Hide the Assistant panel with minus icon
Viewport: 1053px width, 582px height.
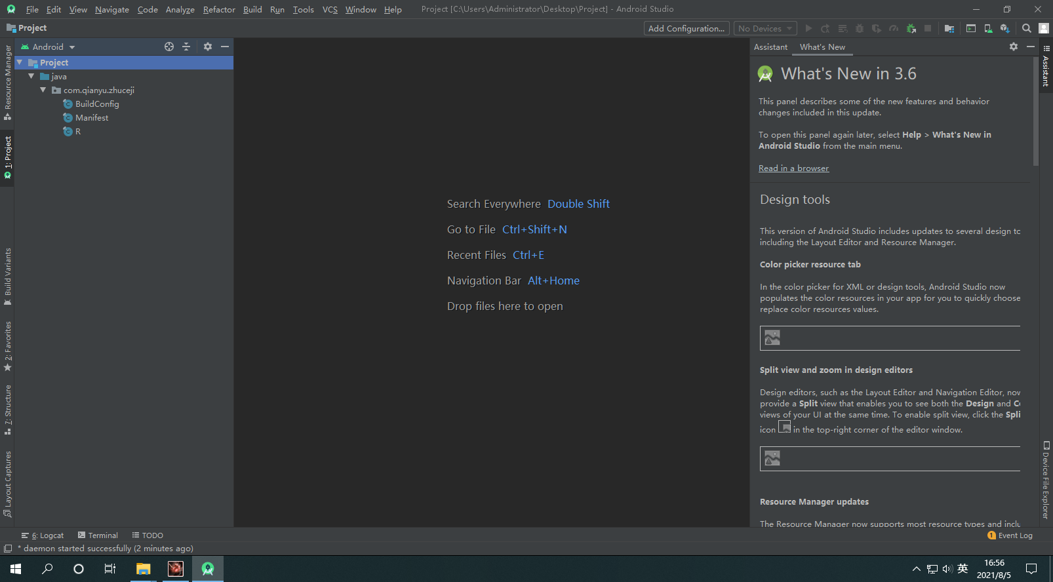1031,47
